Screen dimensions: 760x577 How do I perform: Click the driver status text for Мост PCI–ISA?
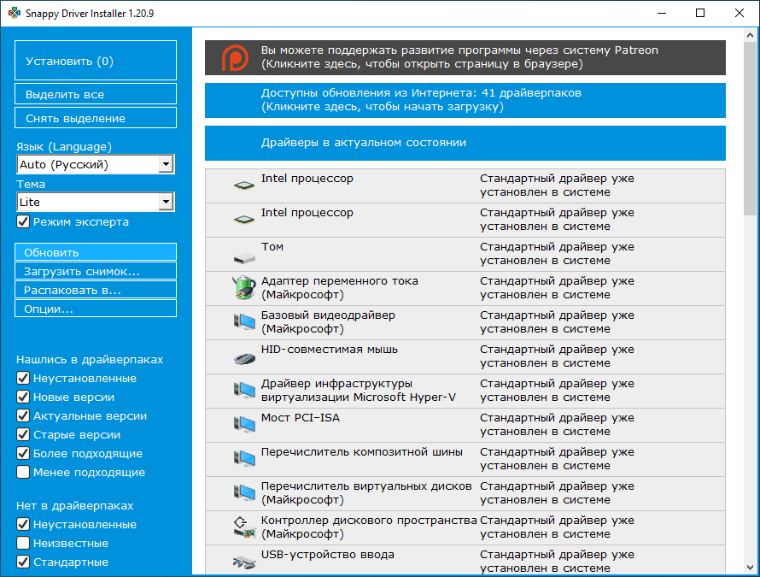[557, 425]
